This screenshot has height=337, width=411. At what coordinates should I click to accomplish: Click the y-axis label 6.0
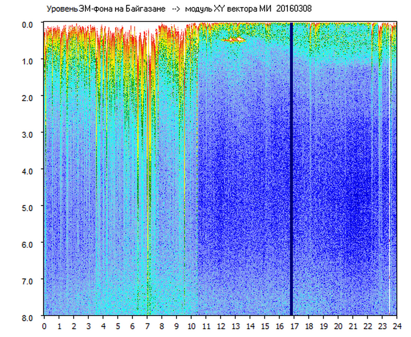pos(28,244)
